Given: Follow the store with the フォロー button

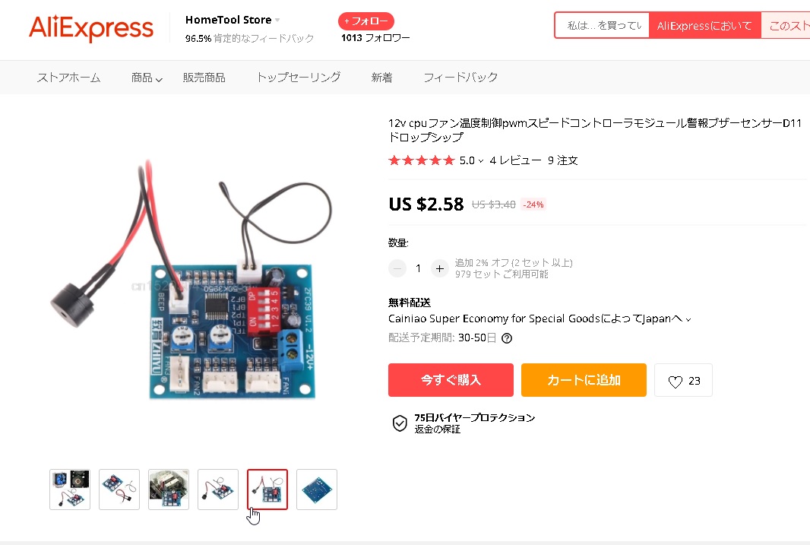Looking at the screenshot, I should pos(366,21).
